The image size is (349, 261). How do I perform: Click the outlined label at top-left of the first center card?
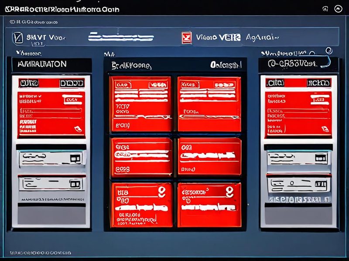[x=123, y=85]
